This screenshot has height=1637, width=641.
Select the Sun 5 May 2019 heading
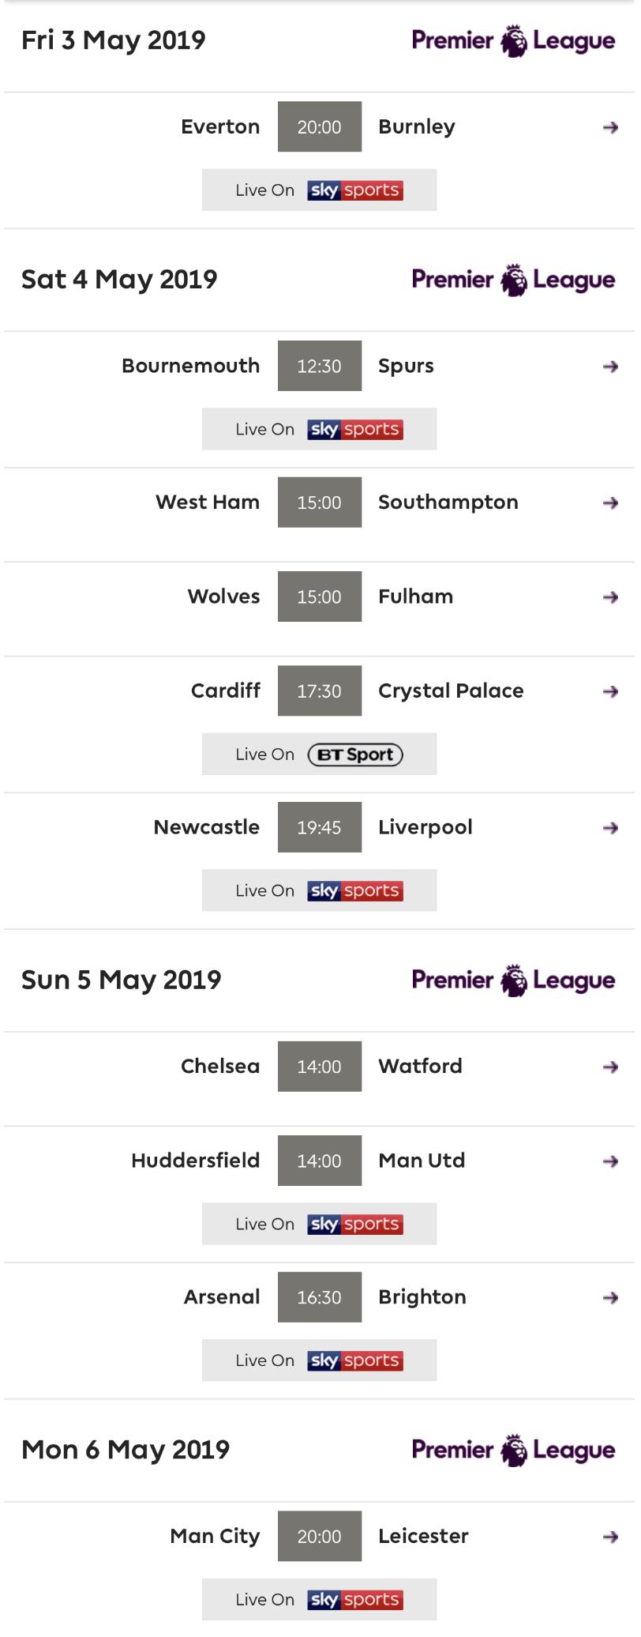122,980
